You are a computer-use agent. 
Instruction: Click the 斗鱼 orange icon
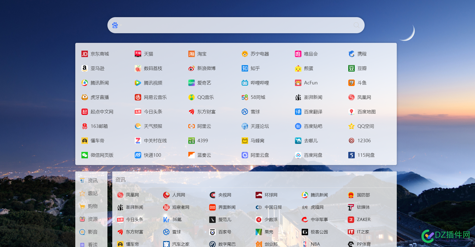351,83
